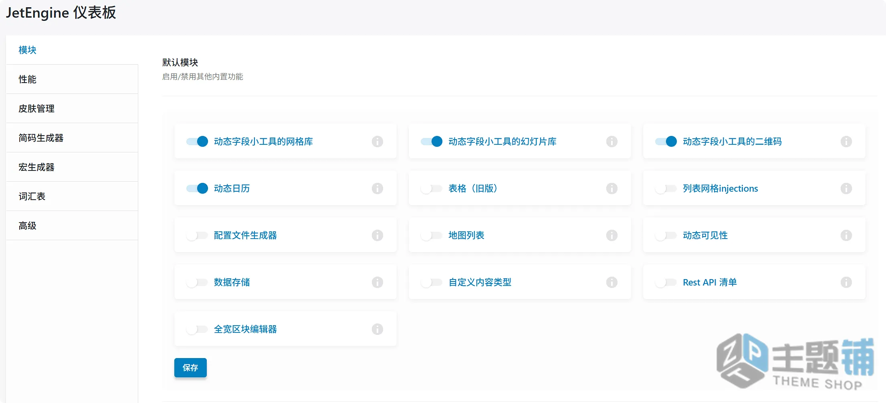Turn on 地图列表 toggle
This screenshot has width=886, height=403.
click(x=432, y=235)
